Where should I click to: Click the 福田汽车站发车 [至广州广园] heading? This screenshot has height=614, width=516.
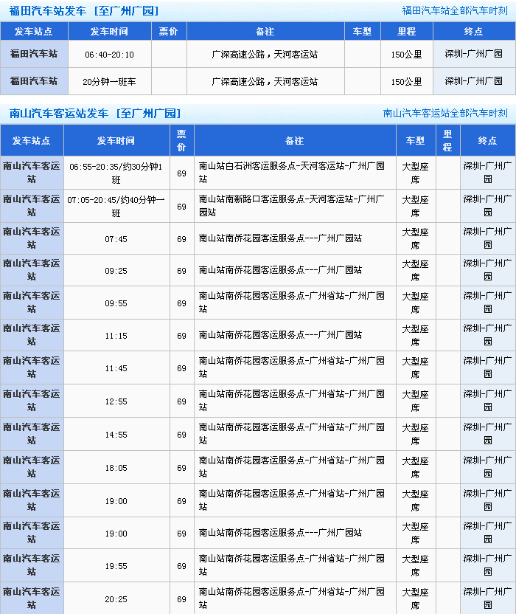[84, 11]
